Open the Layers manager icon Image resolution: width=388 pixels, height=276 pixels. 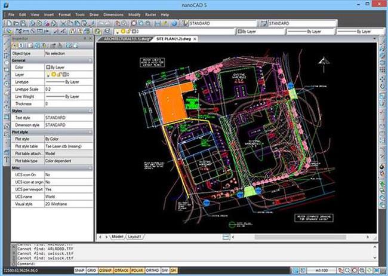pos(9,31)
